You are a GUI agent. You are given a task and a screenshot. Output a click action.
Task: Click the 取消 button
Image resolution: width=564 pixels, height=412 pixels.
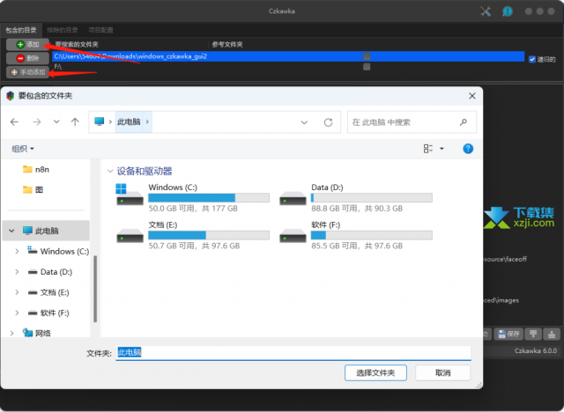pos(442,373)
